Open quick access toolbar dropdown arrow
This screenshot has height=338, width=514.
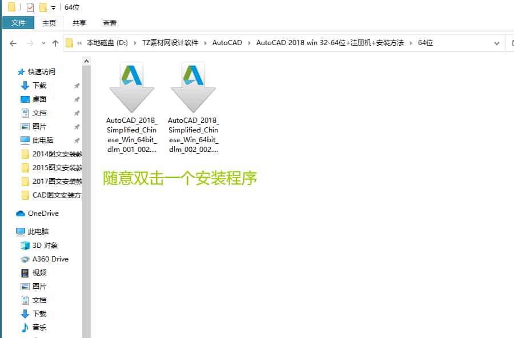53,8
